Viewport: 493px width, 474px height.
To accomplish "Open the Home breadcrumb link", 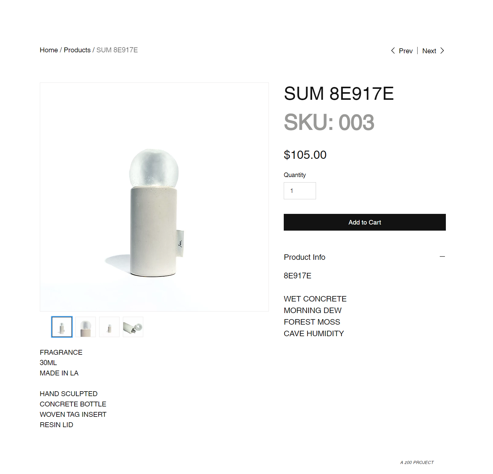I will click(x=49, y=50).
